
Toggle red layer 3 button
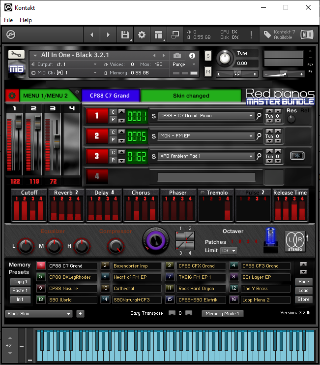[x=97, y=156]
